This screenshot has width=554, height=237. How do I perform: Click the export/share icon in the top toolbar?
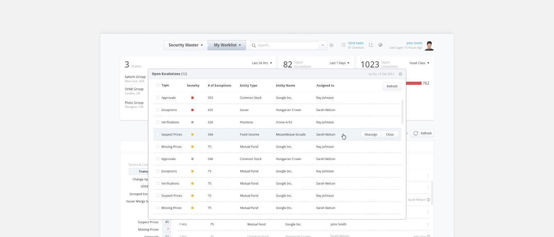(370, 45)
